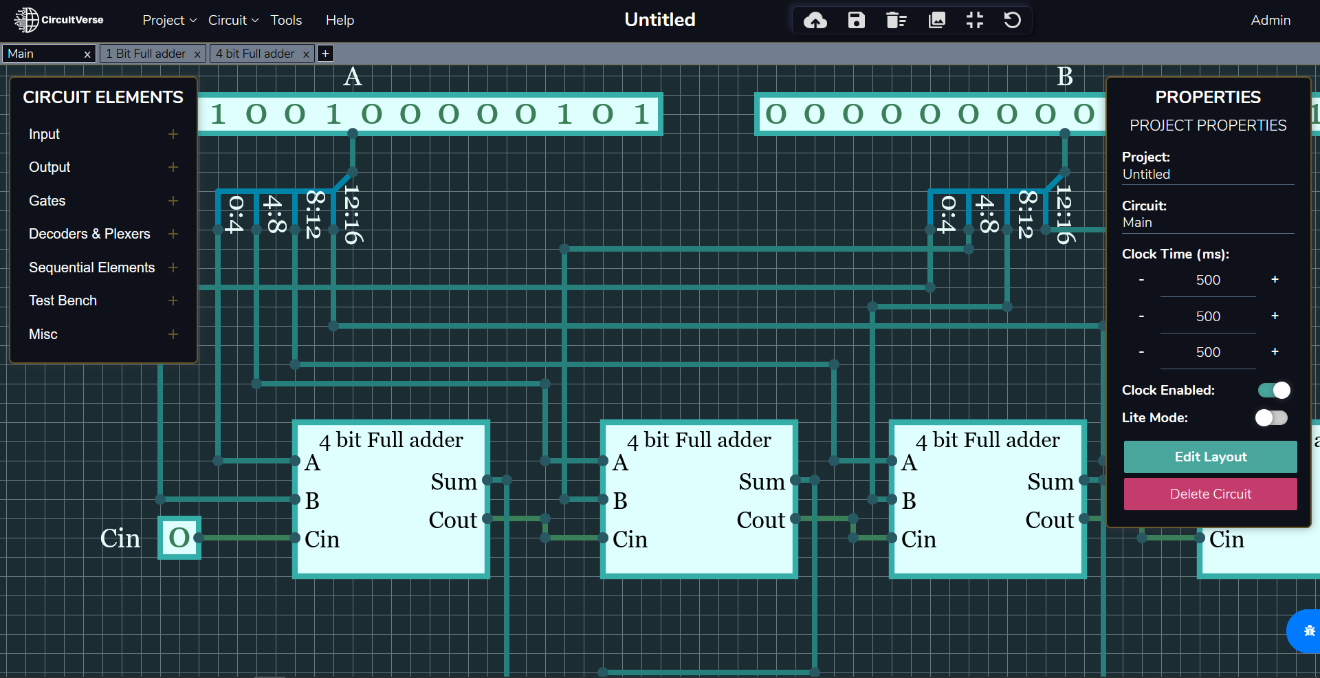1320x678 pixels.
Task: Open the Project dropdown menu
Action: point(168,21)
